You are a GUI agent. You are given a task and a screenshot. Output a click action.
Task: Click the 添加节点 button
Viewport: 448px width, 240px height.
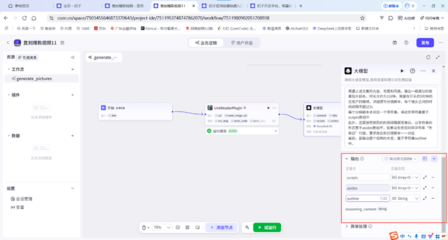222,228
